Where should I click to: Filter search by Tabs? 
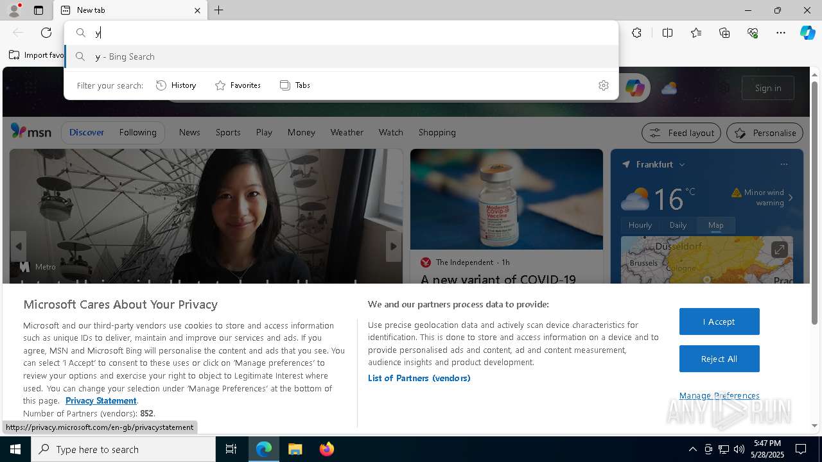pyautogui.click(x=295, y=85)
